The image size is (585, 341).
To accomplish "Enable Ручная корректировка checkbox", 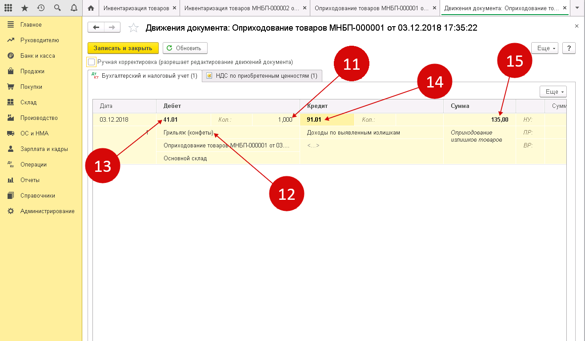I will point(92,62).
